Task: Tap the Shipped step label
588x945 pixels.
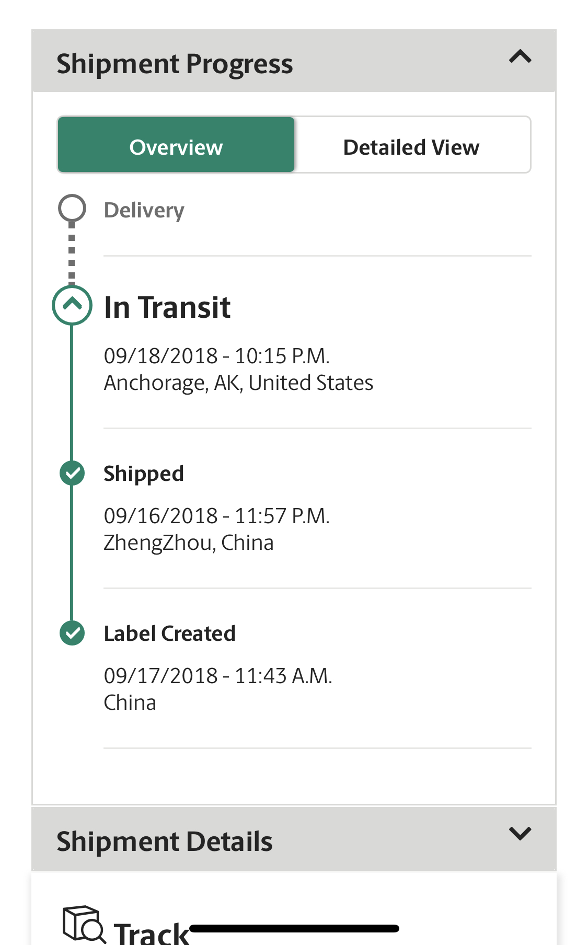Action: [x=144, y=474]
